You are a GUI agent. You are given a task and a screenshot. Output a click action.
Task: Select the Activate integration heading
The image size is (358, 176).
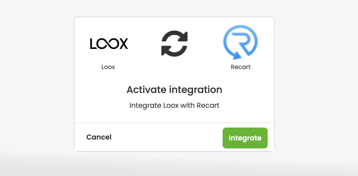pyautogui.click(x=174, y=90)
